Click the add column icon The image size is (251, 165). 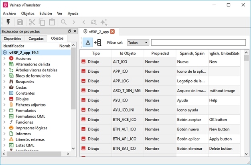point(97,43)
